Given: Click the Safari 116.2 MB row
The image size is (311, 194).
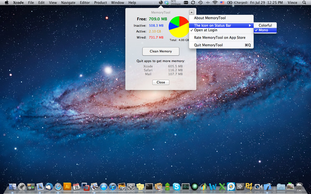Looking at the screenshot, I should (163, 70).
